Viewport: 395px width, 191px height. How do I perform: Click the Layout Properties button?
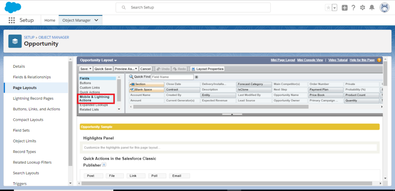coord(207,69)
